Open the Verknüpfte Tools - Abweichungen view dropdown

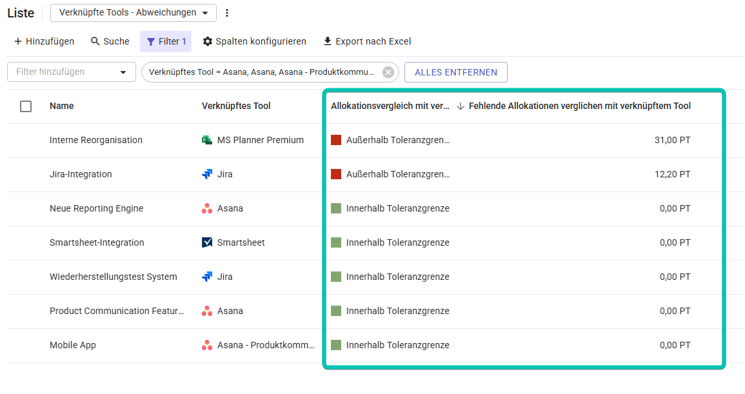(x=133, y=13)
